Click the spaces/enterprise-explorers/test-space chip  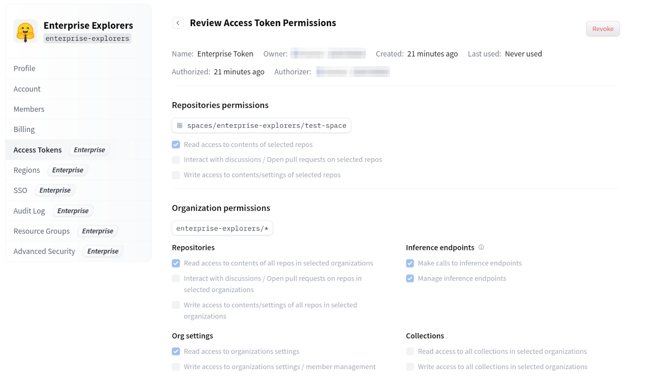(261, 125)
